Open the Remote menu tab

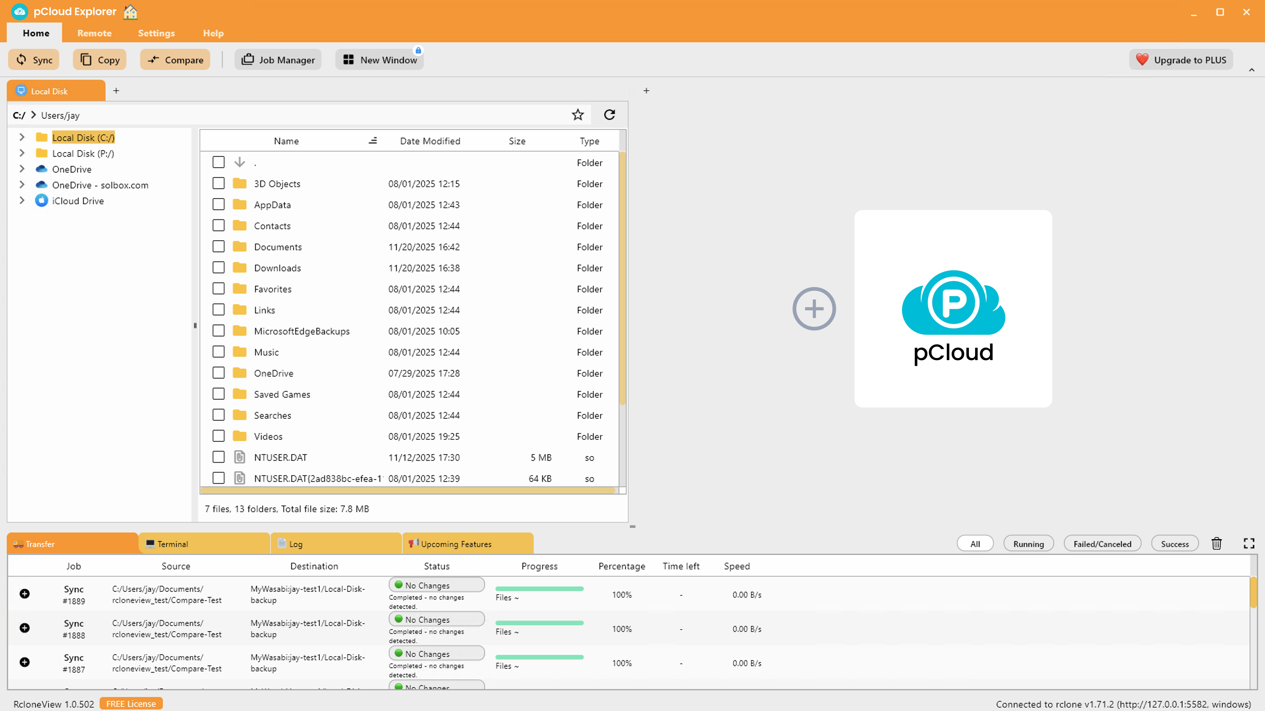(94, 33)
